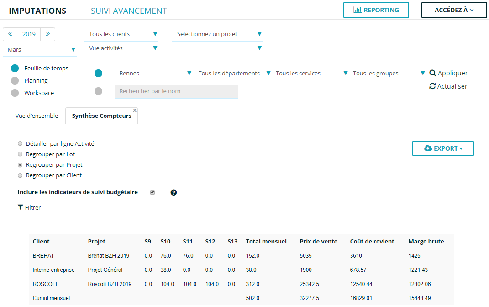
Task: Click the cloud download icon in EXPORT
Action: [428, 148]
